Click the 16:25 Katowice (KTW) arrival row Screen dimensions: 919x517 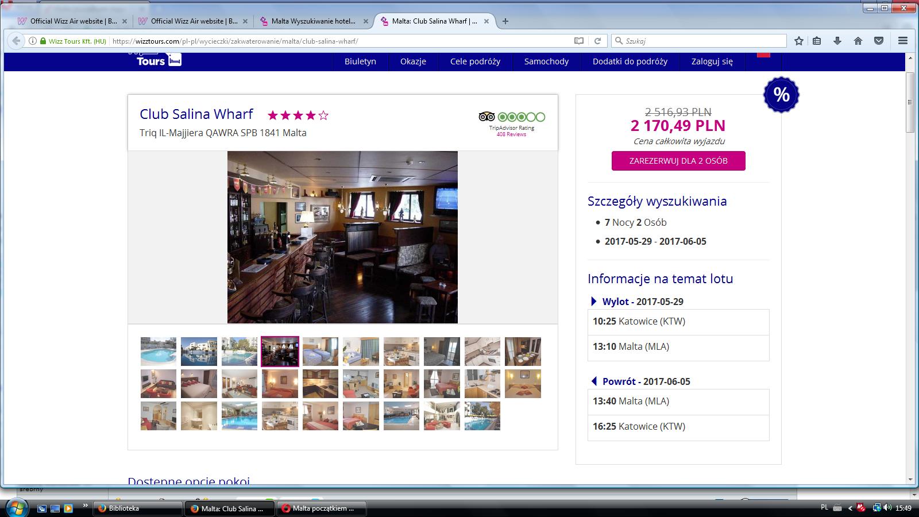point(678,427)
